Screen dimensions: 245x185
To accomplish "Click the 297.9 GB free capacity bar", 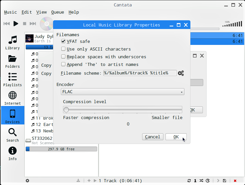I will point(61,149).
